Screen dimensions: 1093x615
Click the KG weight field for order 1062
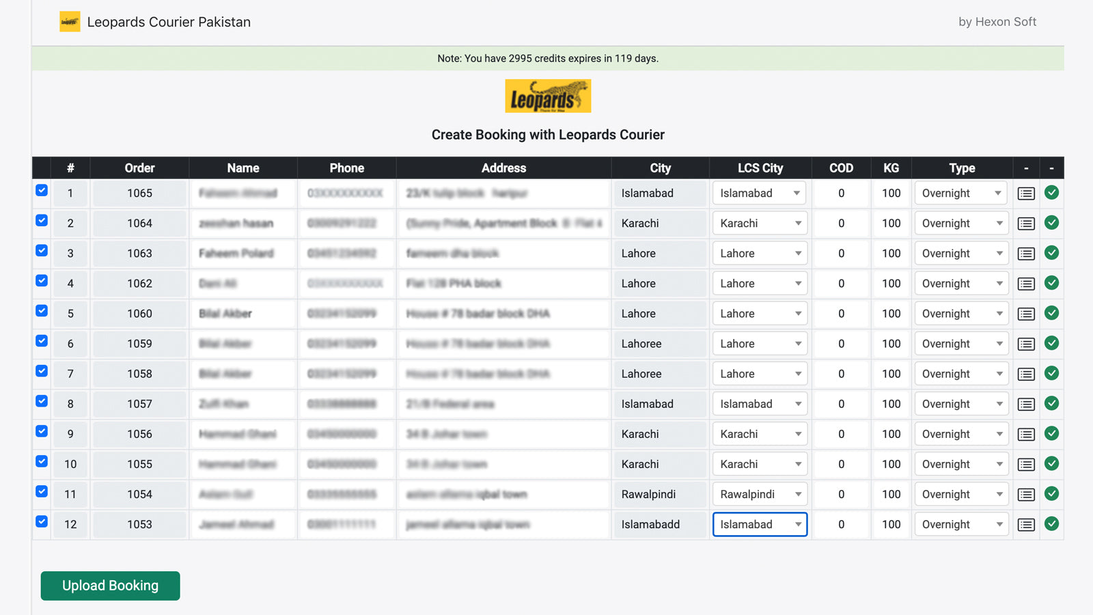tap(891, 284)
